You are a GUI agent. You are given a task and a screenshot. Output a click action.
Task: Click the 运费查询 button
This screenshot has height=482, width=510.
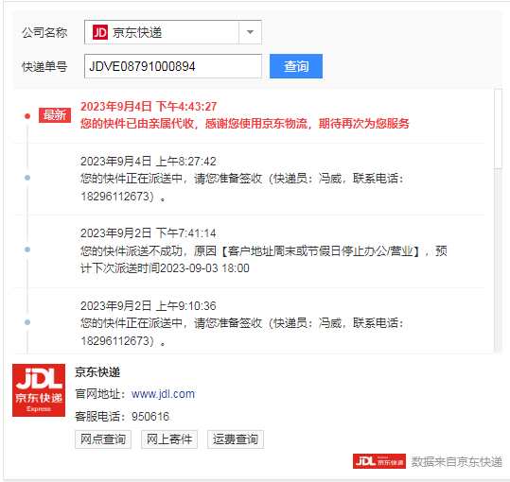coord(236,439)
